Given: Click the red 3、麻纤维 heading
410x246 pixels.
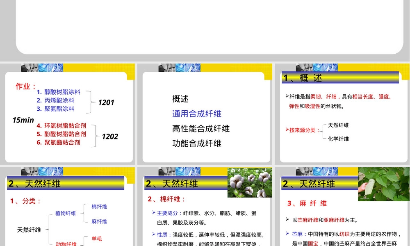Looking at the screenshot, I should pos(307,203).
